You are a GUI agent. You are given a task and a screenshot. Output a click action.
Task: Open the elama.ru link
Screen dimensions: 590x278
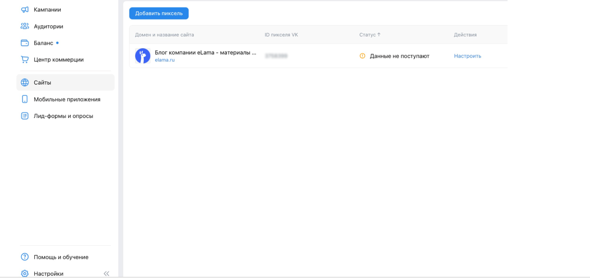pyautogui.click(x=165, y=60)
